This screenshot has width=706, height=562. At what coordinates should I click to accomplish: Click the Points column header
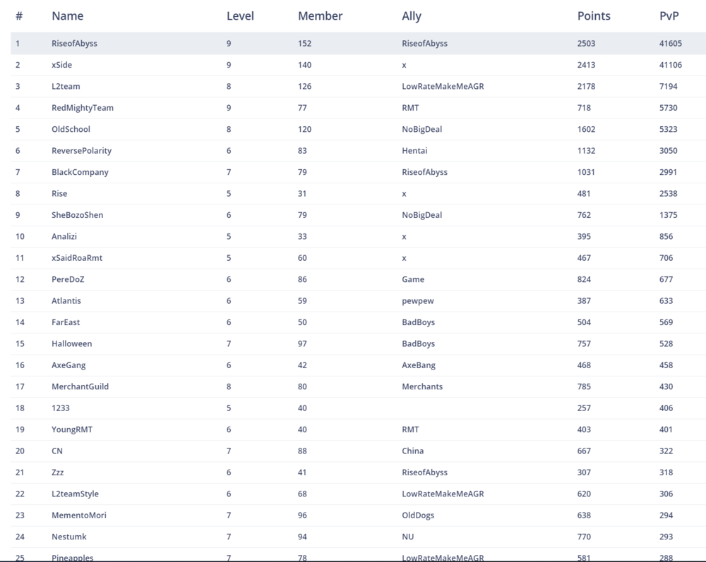tap(594, 16)
